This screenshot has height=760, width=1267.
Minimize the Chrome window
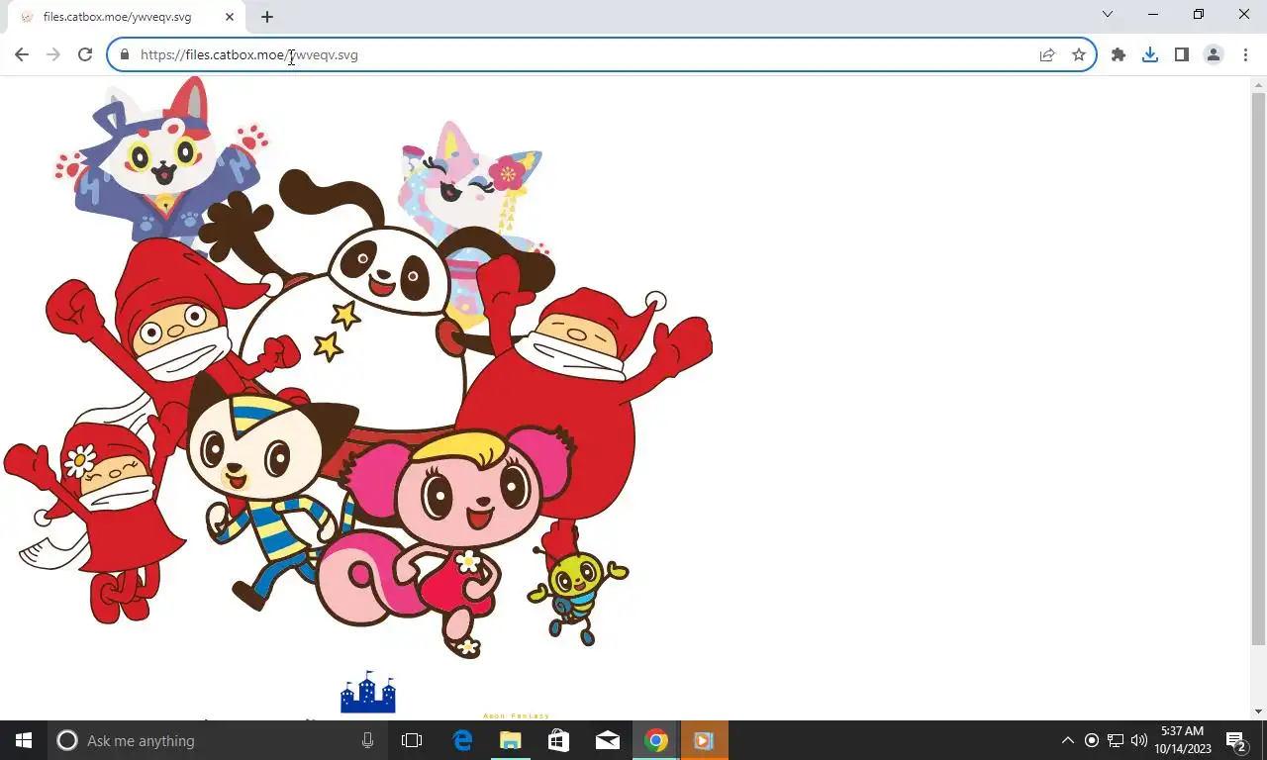pos(1153,15)
